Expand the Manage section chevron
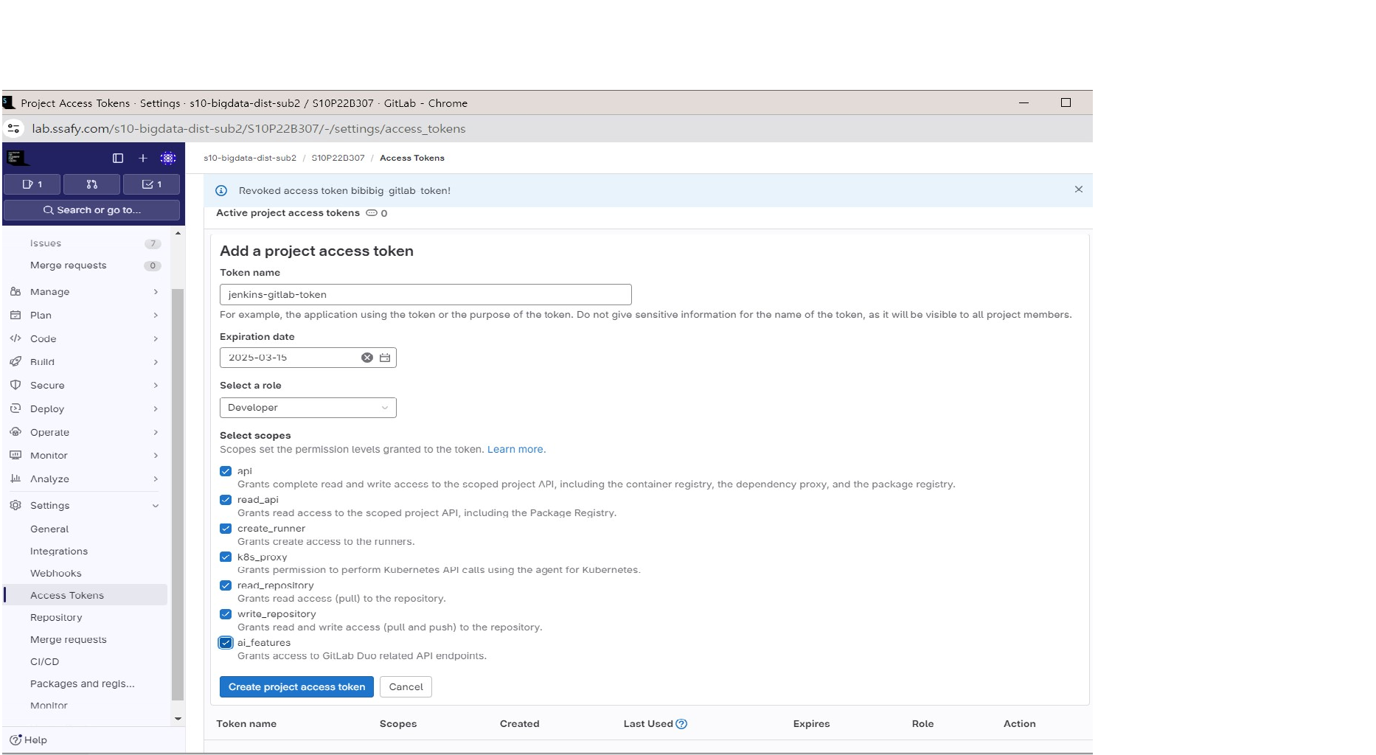The image size is (1376, 755). (156, 292)
